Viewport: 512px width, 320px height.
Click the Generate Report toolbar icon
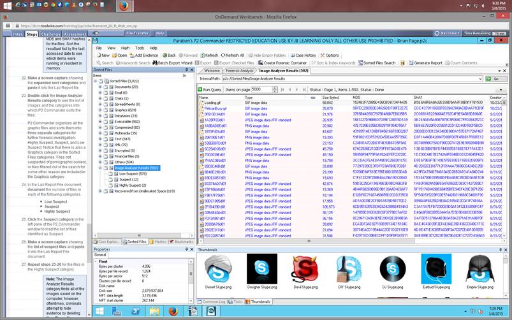coord(411,62)
